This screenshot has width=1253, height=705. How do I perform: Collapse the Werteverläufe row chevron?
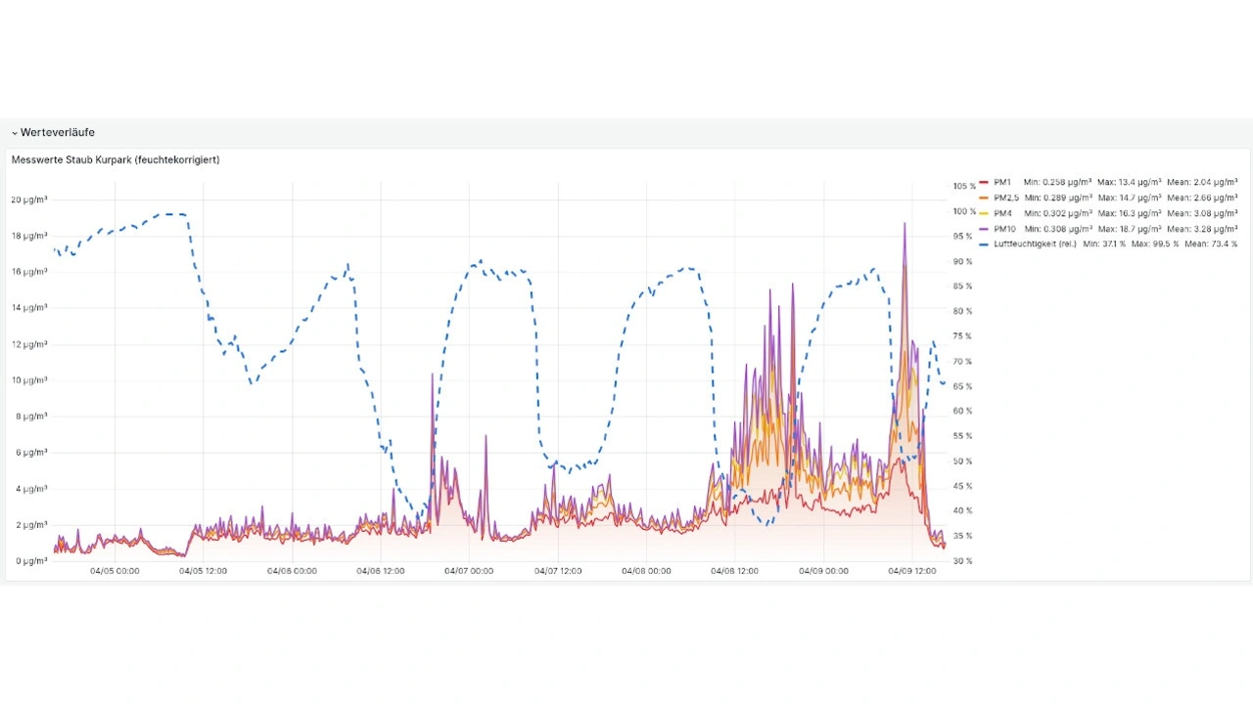click(x=15, y=133)
